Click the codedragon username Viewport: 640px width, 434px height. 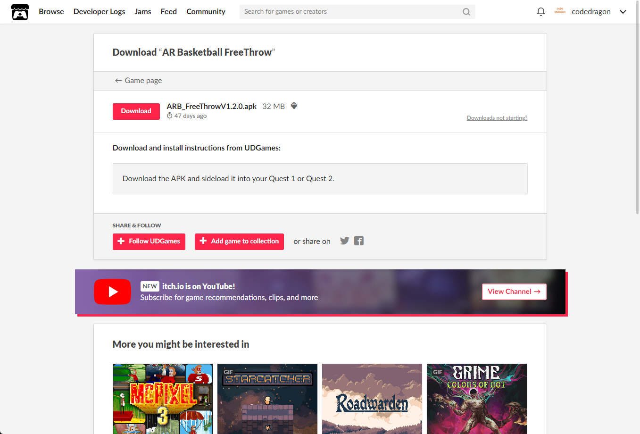591,12
